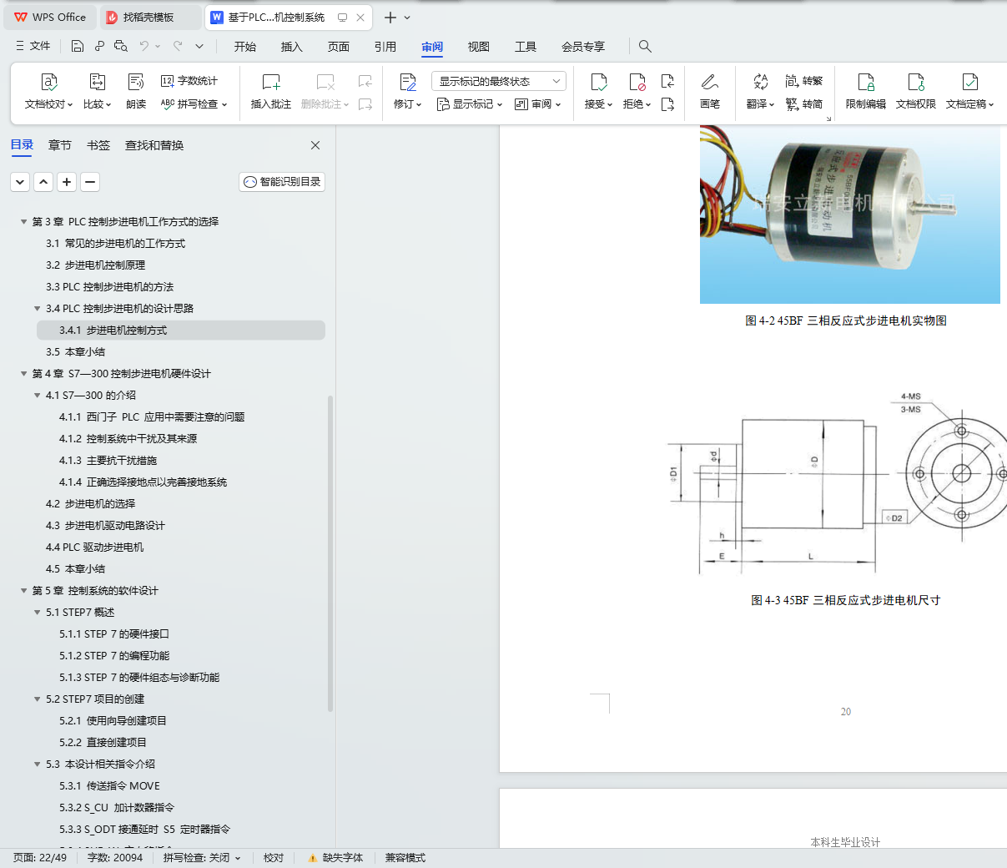Image resolution: width=1007 pixels, height=868 pixels.
Task: Click the 朗读 read aloud icon
Action: click(136, 82)
